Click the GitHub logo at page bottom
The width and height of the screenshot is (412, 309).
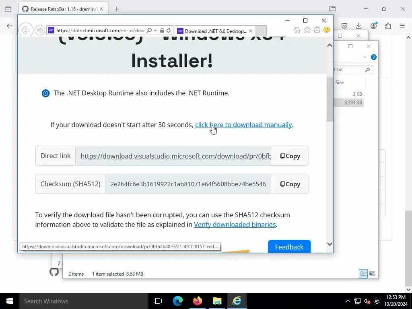click(54, 272)
